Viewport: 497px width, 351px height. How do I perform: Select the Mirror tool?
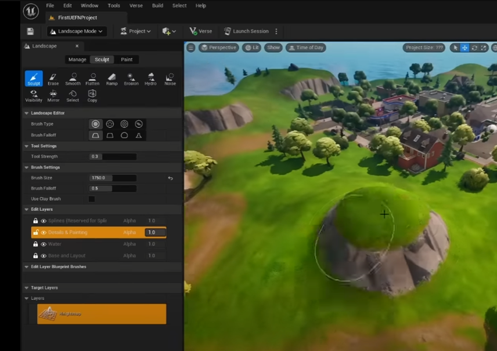53,96
